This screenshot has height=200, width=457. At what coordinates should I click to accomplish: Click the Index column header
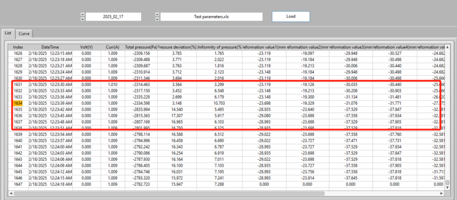pos(18,47)
